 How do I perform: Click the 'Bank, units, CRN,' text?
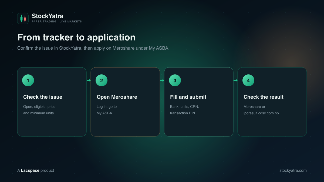[x=184, y=107]
